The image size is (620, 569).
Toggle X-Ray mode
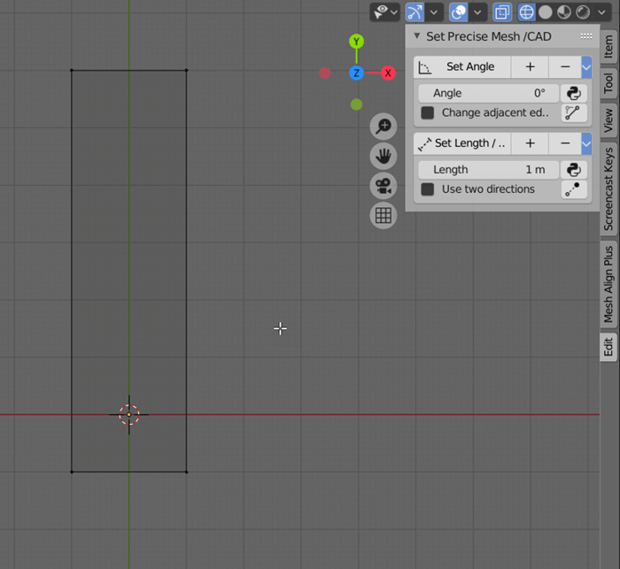[x=502, y=12]
